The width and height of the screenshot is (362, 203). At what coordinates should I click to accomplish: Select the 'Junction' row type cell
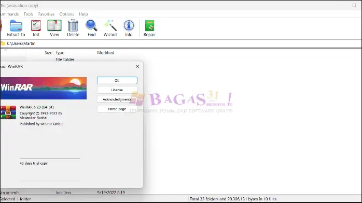tap(63, 193)
